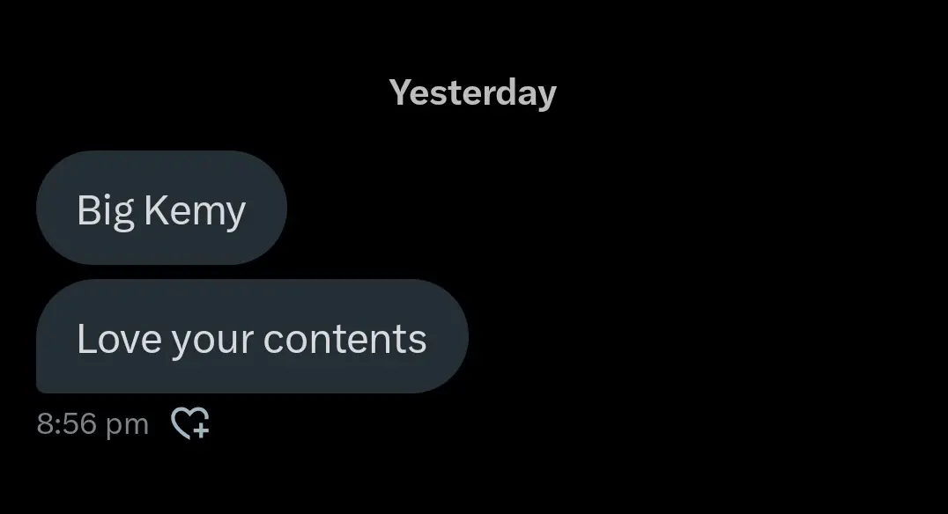Click the word 'Love' in the second bubble
Image resolution: width=948 pixels, height=514 pixels.
coord(119,338)
